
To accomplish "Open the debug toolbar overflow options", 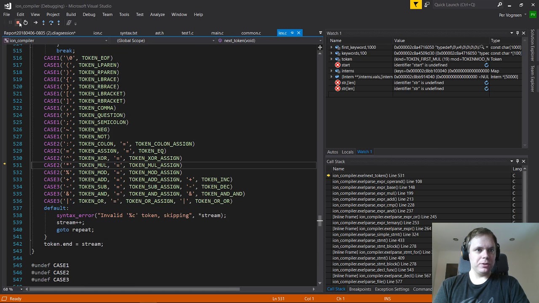I will 75,23.
